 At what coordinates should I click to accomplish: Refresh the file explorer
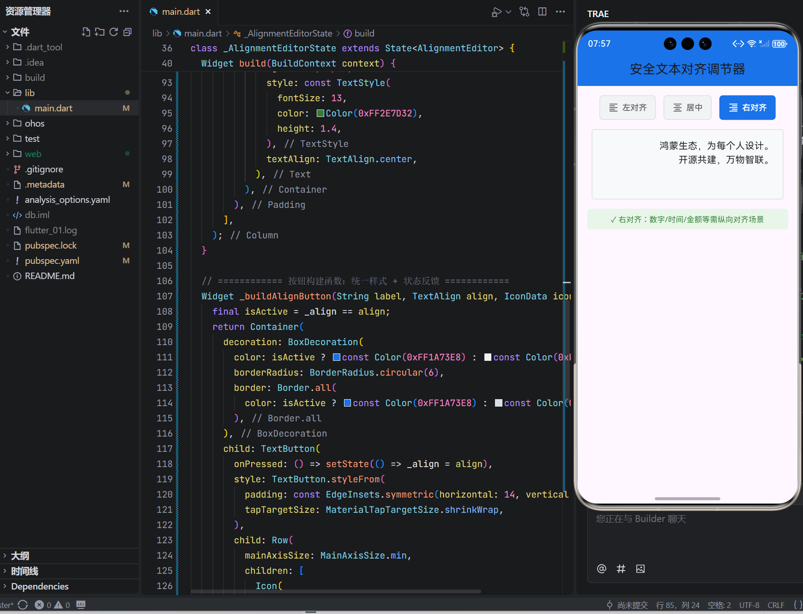point(114,32)
